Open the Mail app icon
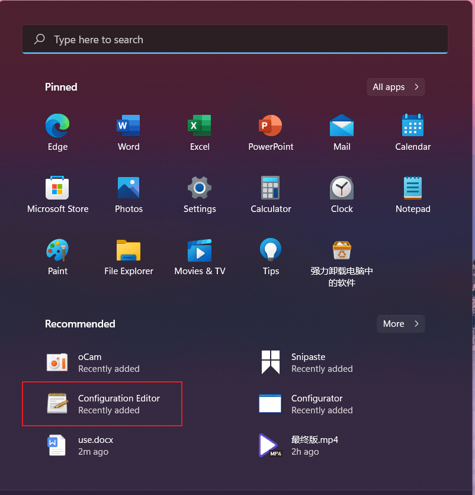The image size is (475, 495). tap(342, 126)
